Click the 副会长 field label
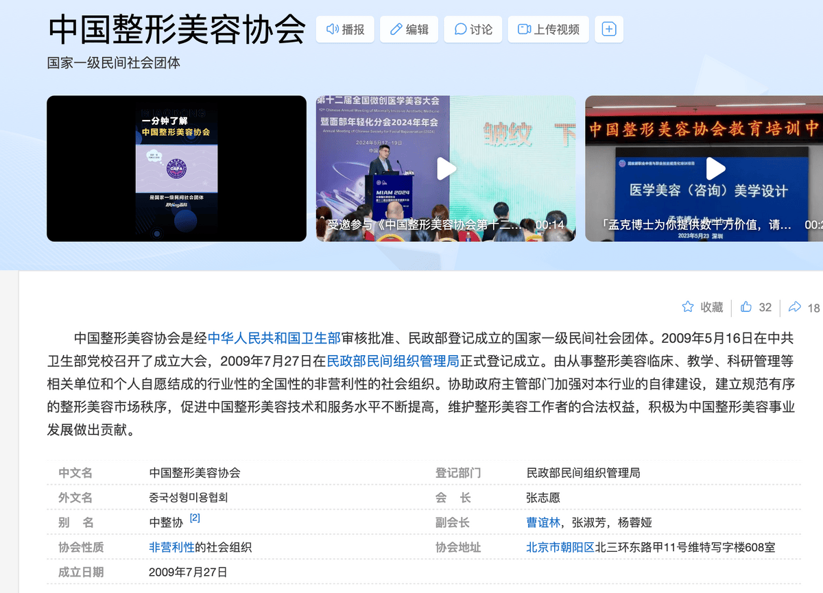The image size is (823, 593). tap(453, 522)
